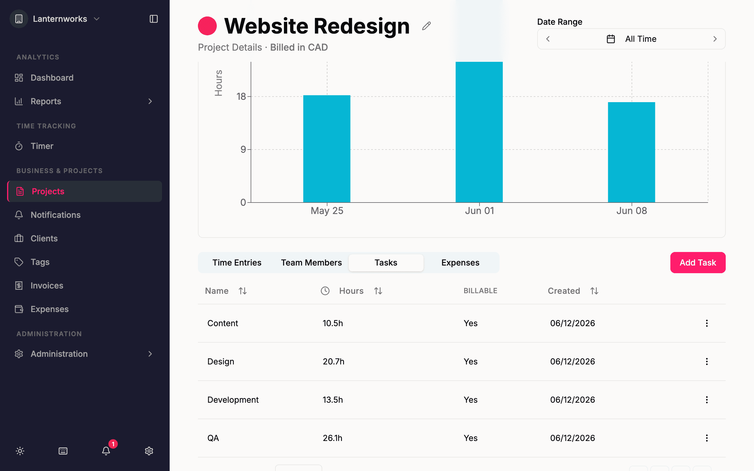The image size is (754, 471).
Task: Open the Design task row menu
Action: (707, 361)
